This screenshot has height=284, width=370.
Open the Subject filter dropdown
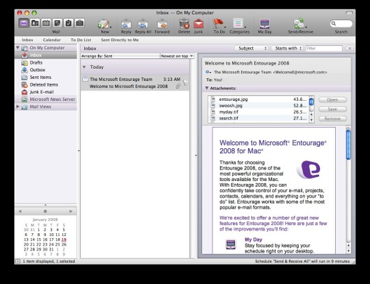pos(251,48)
